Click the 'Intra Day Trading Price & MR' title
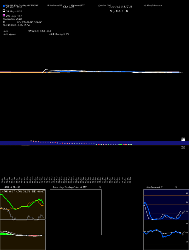This screenshot has width=189, height=250. tap(70, 187)
